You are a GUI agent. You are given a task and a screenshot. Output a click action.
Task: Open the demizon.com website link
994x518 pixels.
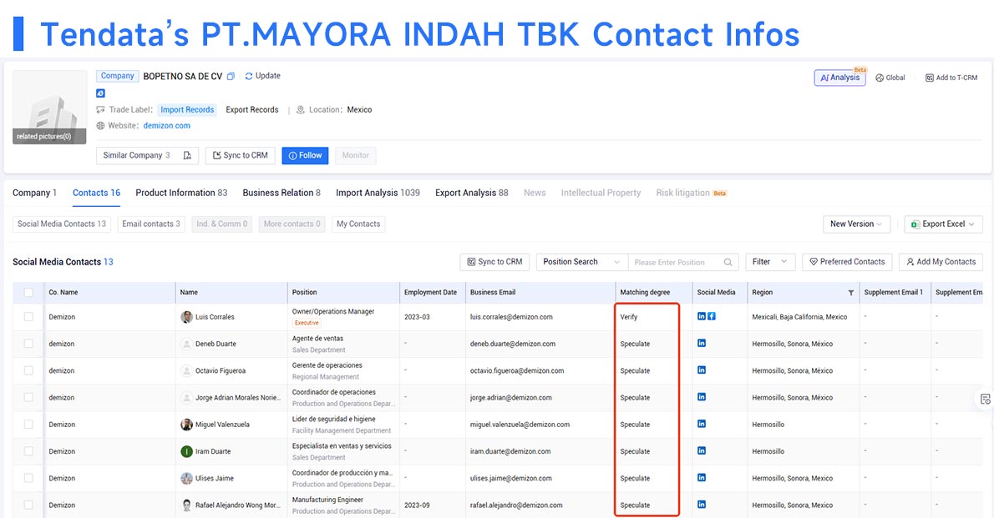167,126
